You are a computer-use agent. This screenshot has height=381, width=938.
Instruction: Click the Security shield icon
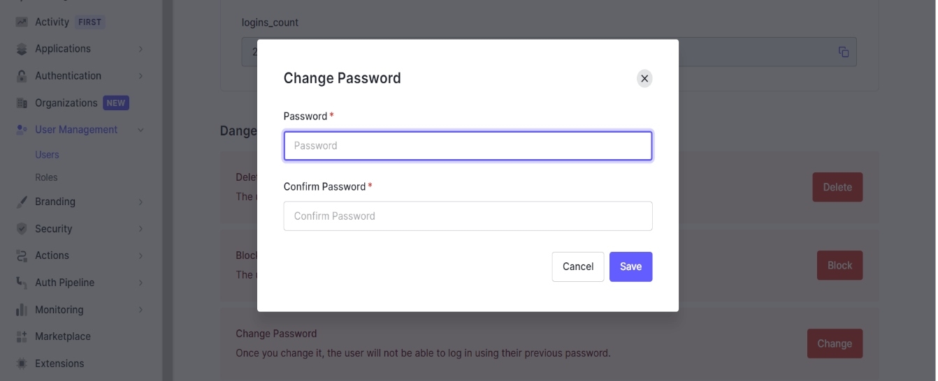(x=22, y=229)
